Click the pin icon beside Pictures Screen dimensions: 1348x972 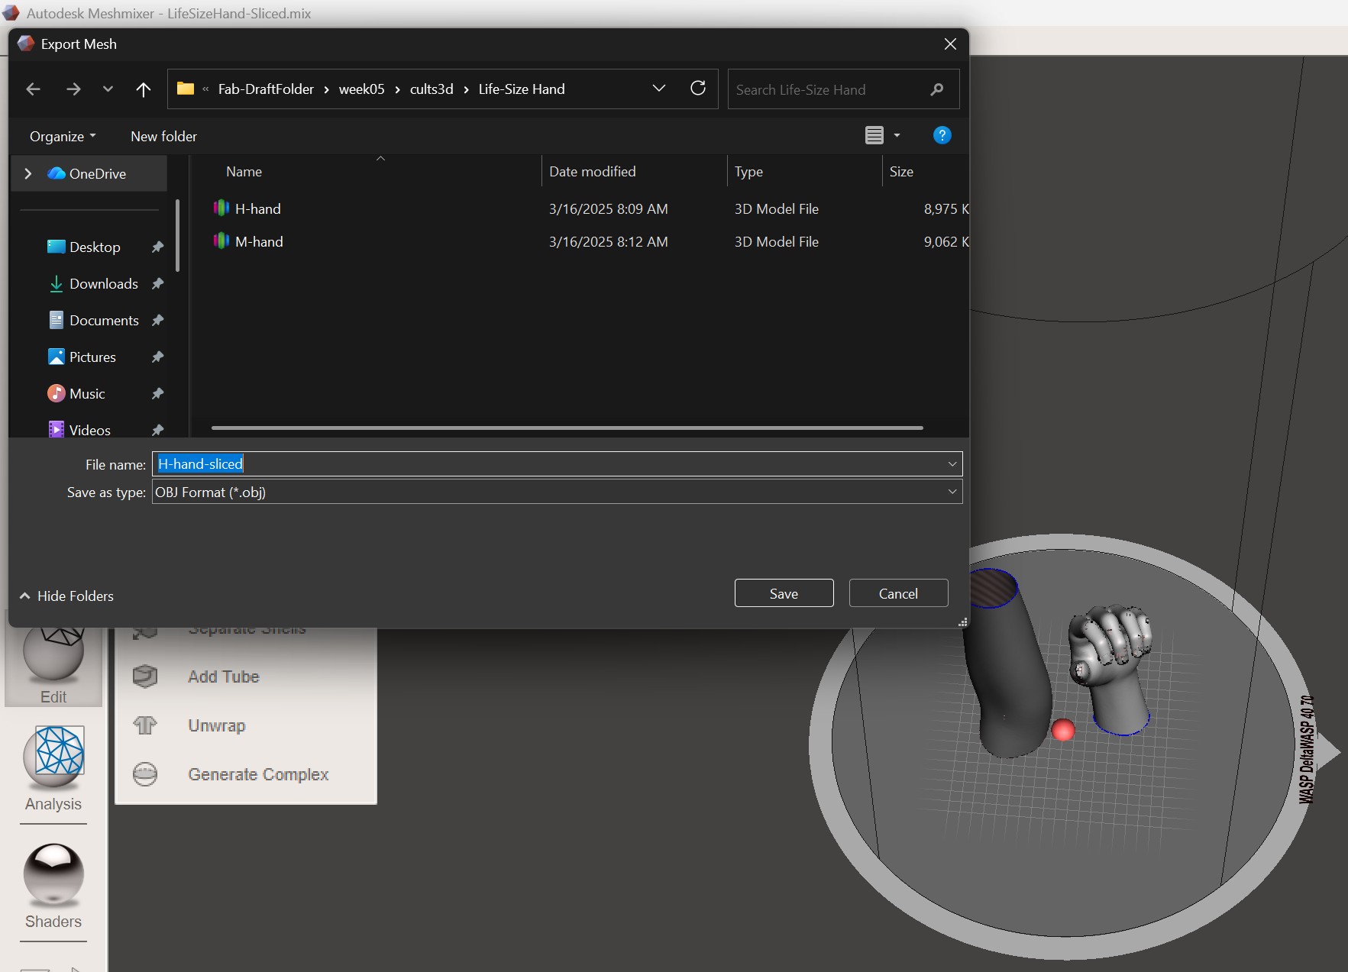pyautogui.click(x=157, y=357)
